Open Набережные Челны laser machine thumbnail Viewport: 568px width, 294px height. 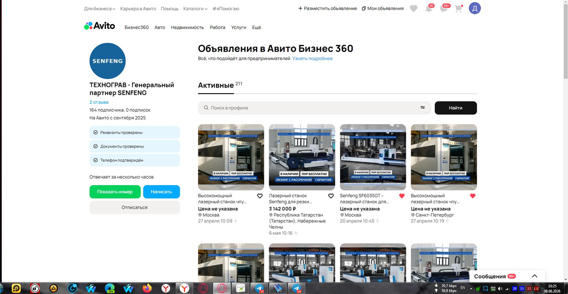point(302,157)
